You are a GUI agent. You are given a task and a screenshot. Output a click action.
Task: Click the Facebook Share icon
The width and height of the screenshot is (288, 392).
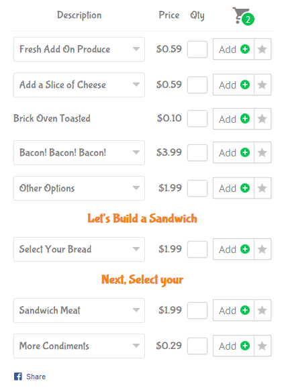18,377
